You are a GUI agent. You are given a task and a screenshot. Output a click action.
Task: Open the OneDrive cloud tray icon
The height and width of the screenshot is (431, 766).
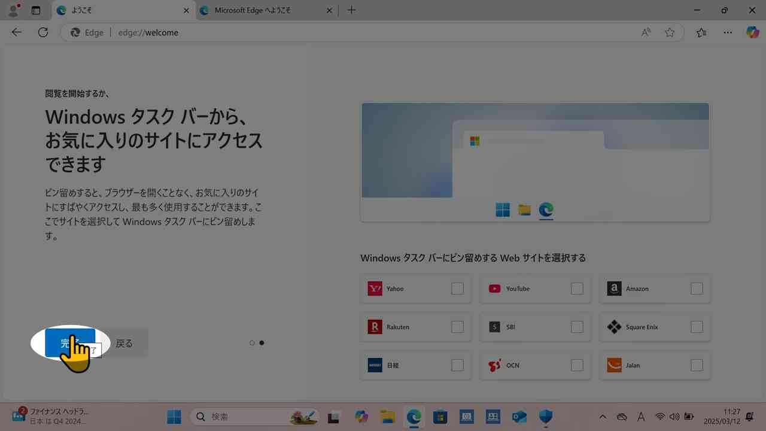[x=622, y=417]
